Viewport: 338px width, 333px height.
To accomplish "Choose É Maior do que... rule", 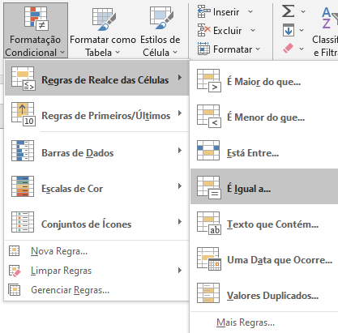I will pos(264,80).
